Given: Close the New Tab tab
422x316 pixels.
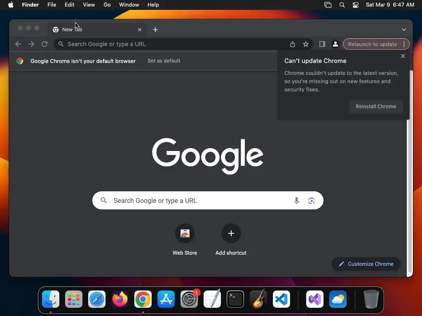Looking at the screenshot, I should point(140,30).
